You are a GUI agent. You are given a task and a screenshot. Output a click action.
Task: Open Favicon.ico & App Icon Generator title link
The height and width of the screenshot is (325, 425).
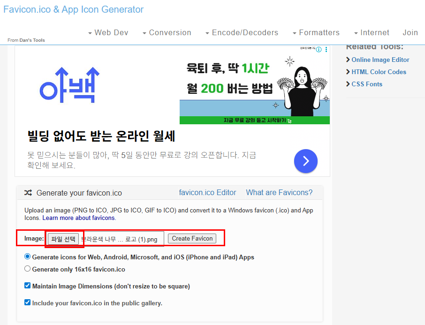coord(74,9)
